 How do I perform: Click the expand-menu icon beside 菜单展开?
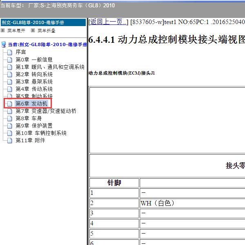click(x=3, y=30)
